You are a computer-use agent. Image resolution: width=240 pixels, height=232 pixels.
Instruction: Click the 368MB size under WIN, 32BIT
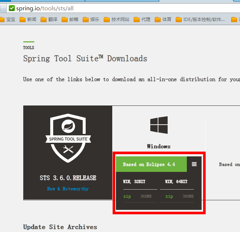146,196
